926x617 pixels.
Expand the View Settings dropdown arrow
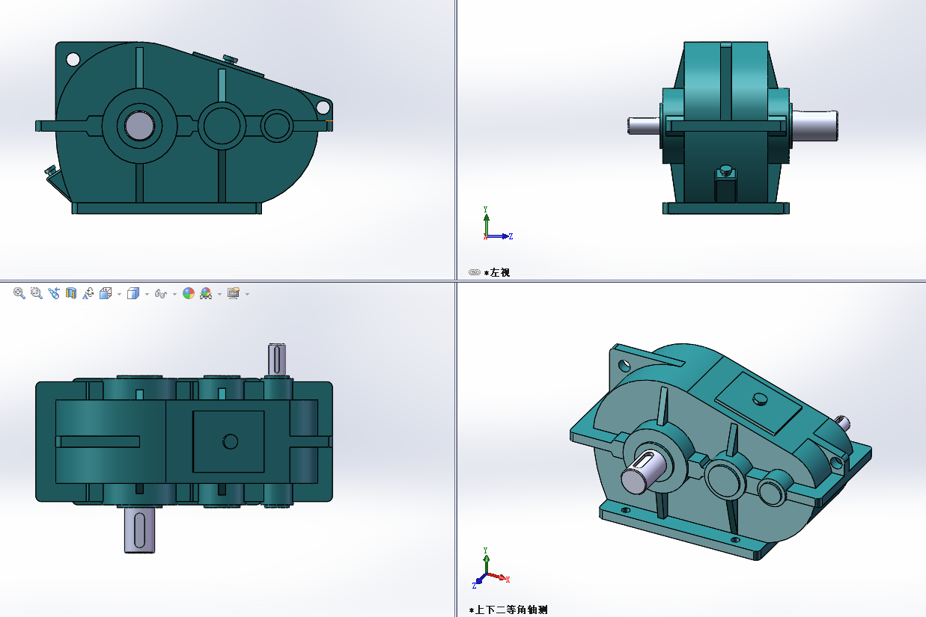point(247,294)
